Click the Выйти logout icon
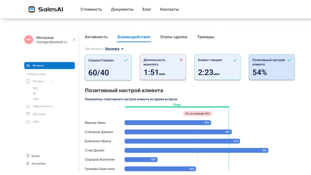Viewport: 311px width, 175px height. tap(28, 156)
